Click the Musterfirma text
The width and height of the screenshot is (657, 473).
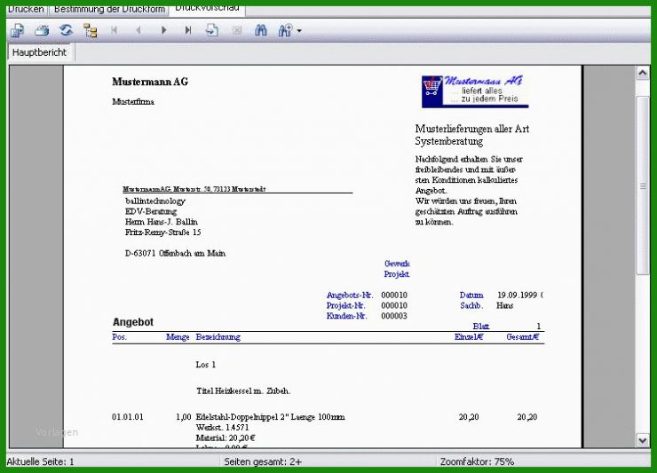133,102
